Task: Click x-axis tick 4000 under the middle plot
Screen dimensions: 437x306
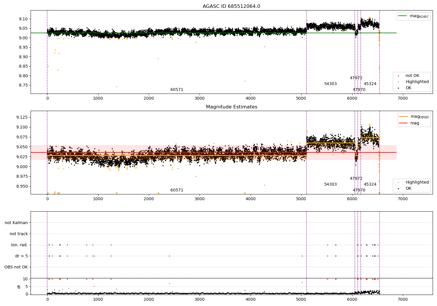Action: (x=251, y=199)
